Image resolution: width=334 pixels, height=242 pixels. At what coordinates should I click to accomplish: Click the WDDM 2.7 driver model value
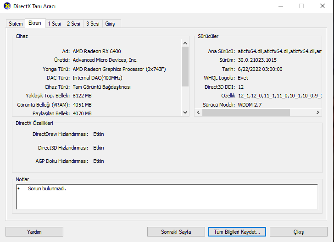pyautogui.click(x=250, y=105)
